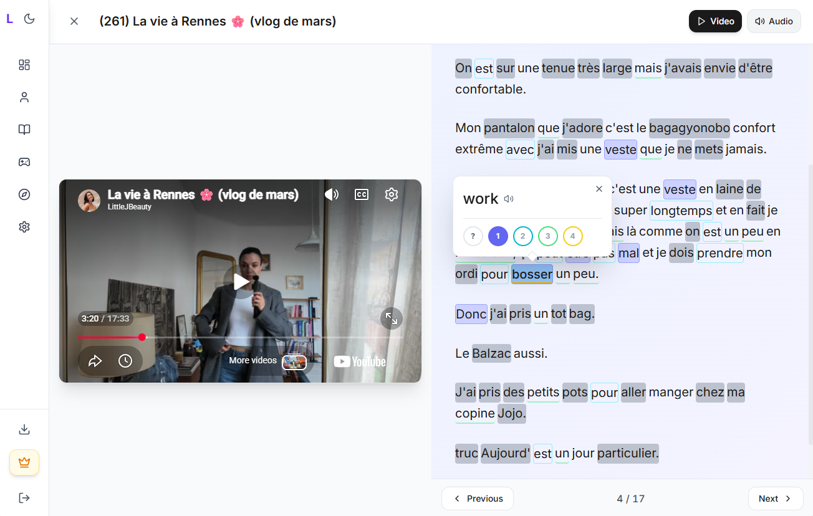The height and width of the screenshot is (516, 813).
Task: Play pronunciation audio for 'work'
Action: click(x=509, y=199)
